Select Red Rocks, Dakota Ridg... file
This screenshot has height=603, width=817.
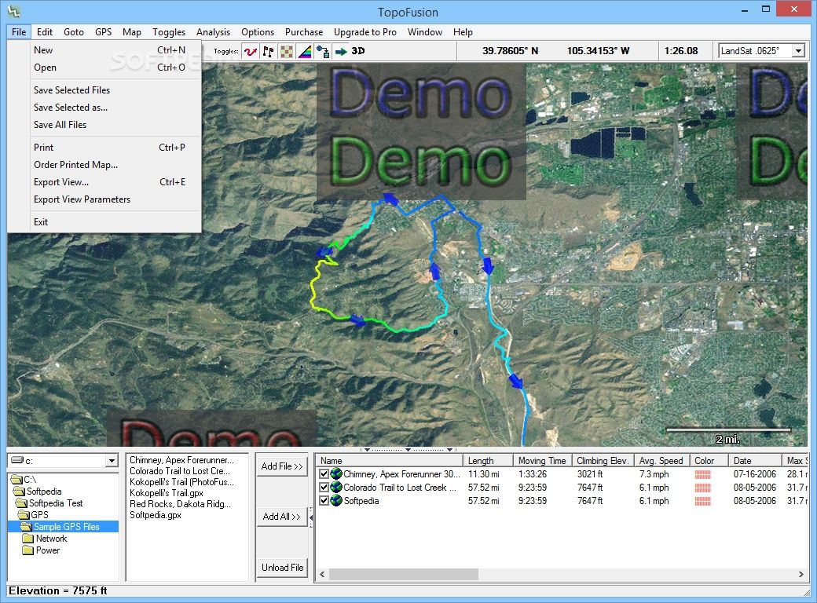click(180, 503)
